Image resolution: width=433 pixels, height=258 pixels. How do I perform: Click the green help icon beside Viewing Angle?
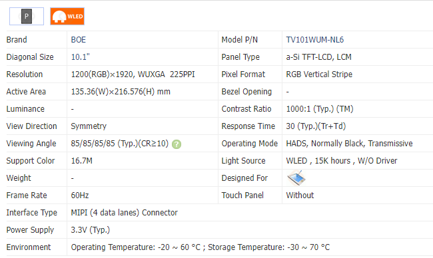tap(177, 144)
